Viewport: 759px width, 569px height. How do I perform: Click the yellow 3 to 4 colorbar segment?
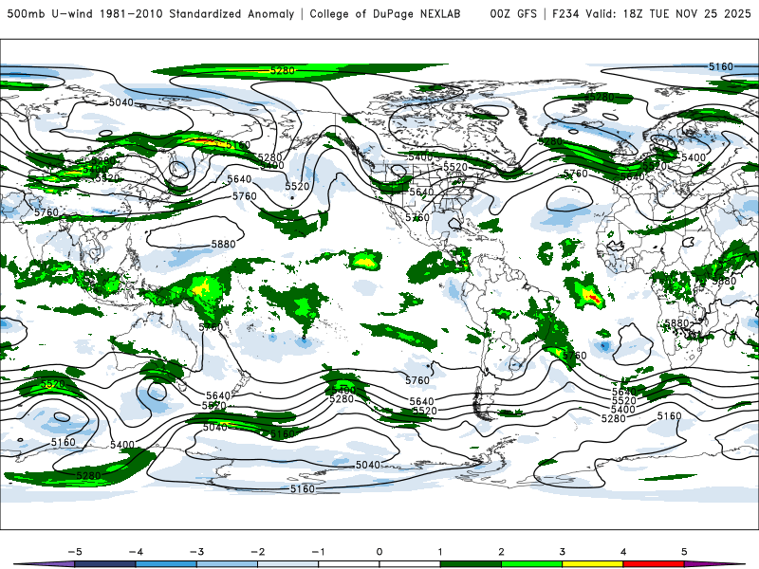(592, 564)
